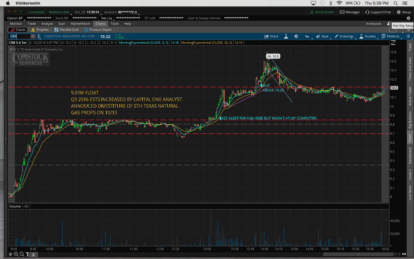Click the chart settings gear icon
The image size is (414, 259).
296,36
